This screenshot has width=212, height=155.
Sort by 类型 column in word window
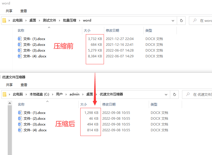click(x=149, y=31)
